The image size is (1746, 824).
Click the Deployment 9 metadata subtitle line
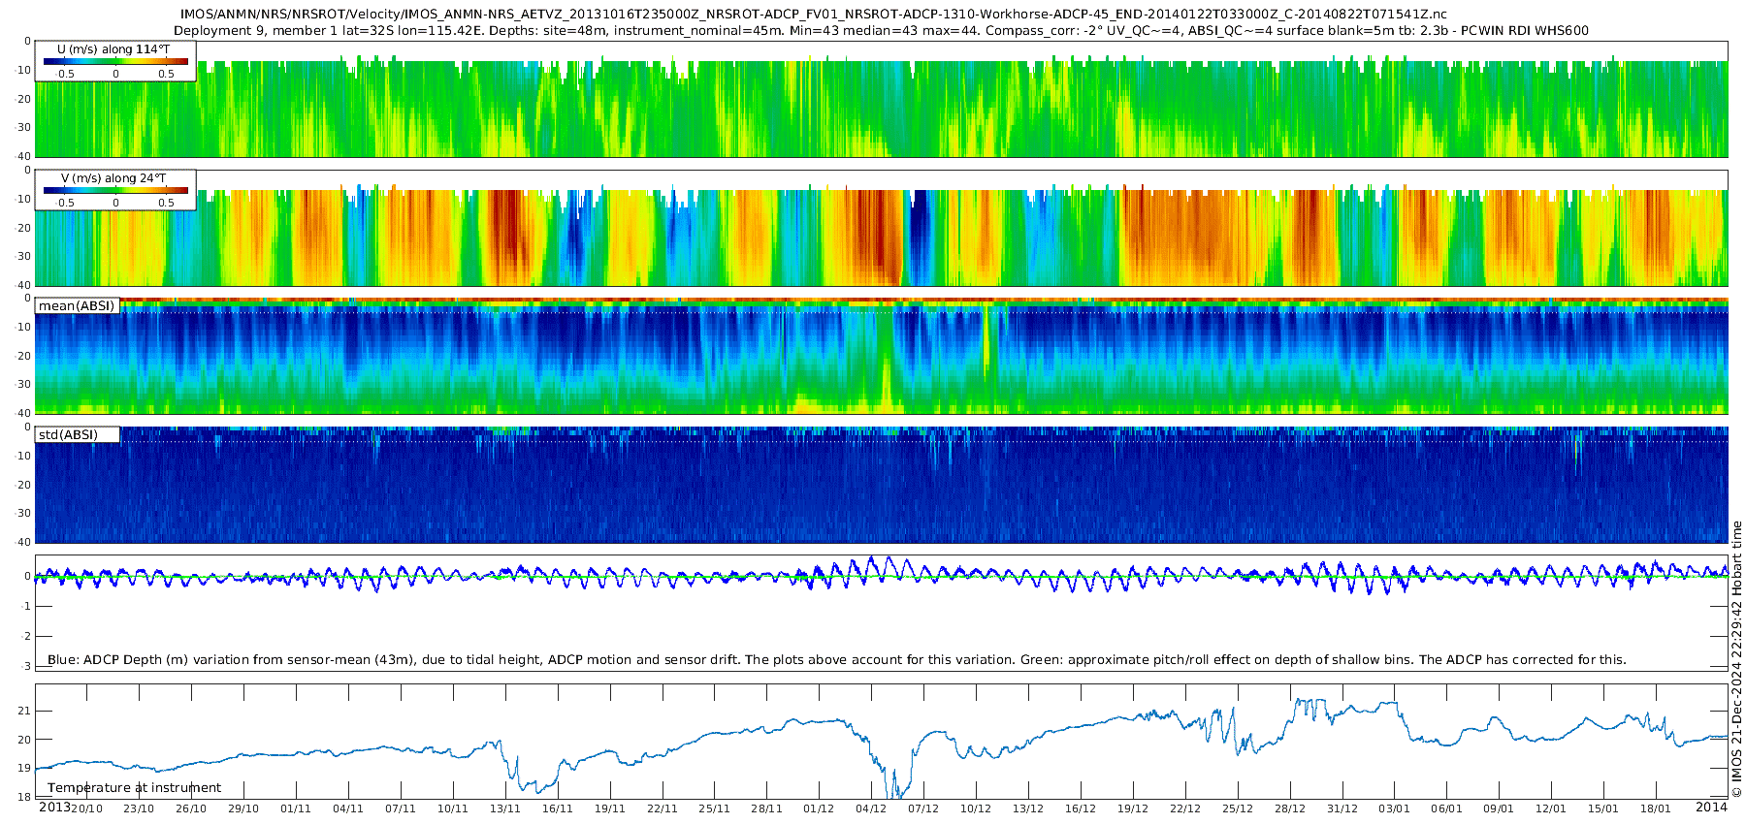(881, 31)
